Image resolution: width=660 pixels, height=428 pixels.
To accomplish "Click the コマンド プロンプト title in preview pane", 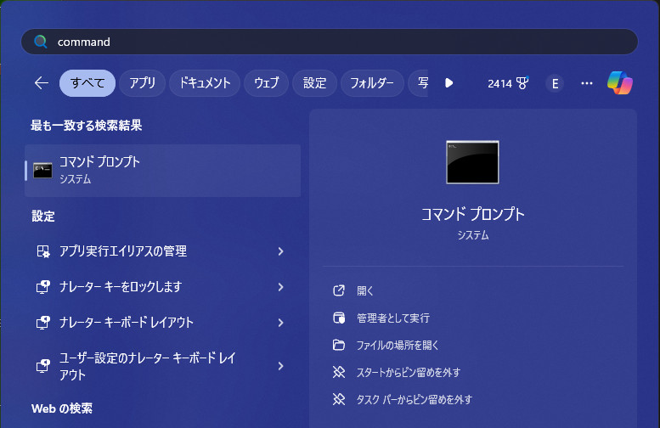I will (x=472, y=214).
